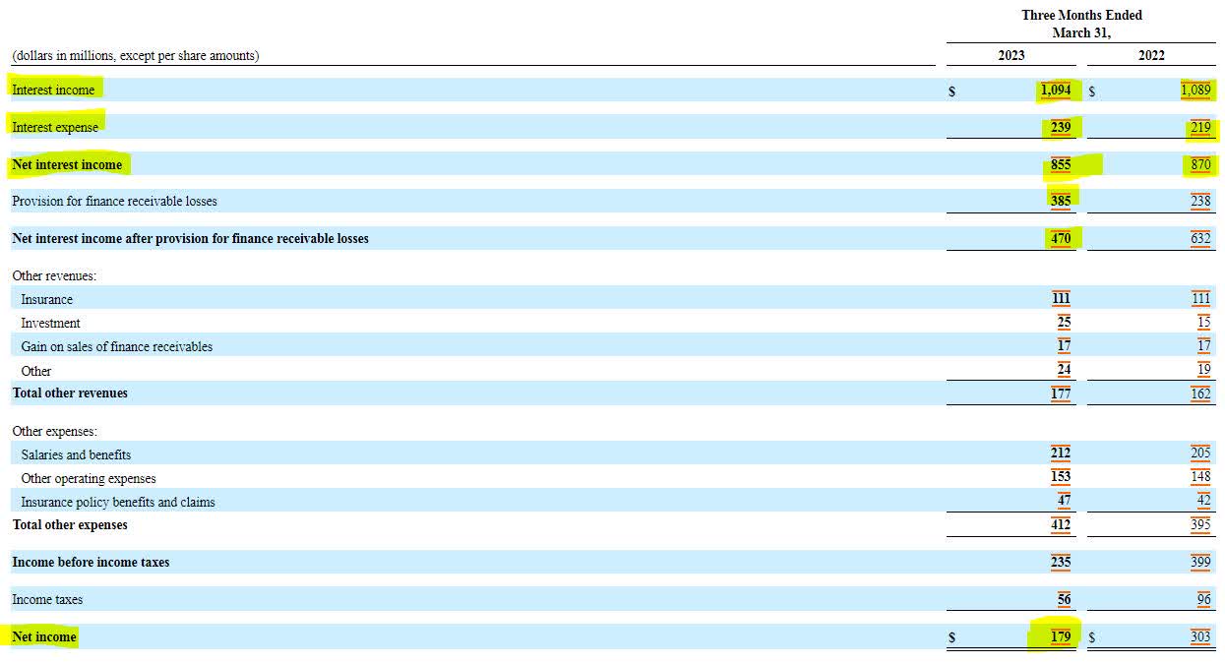
Task: Select the 2023 total other expenses value 412
Action: (x=1061, y=525)
